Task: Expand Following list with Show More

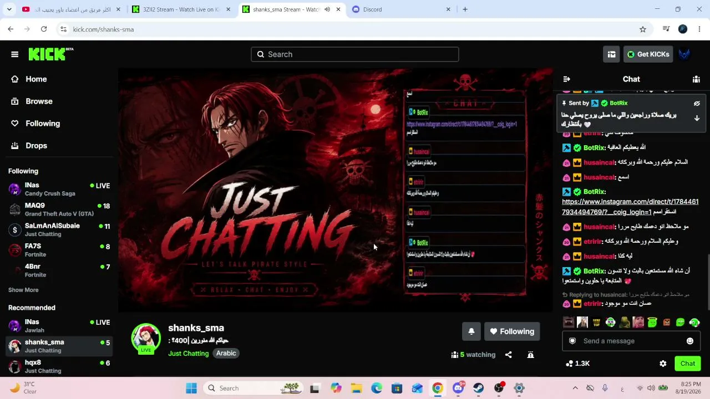Action: coord(23,290)
